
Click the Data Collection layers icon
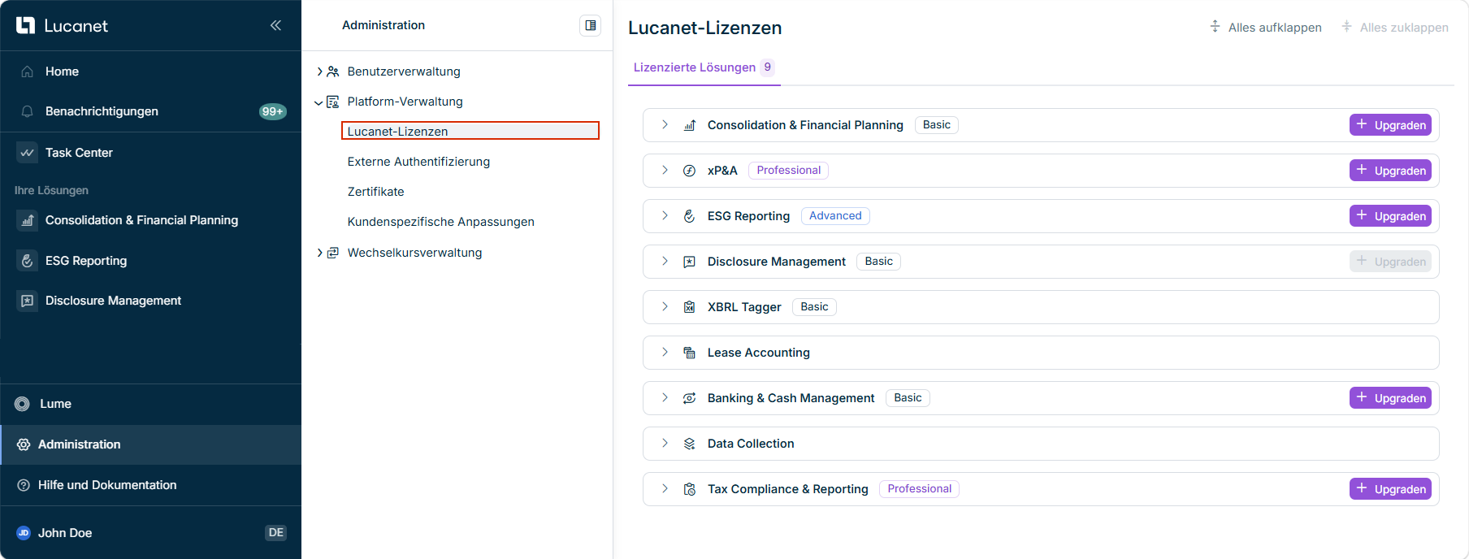point(689,444)
